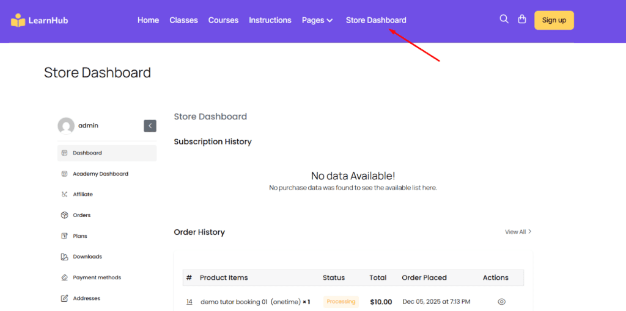Click the Orders box icon
Image resolution: width=626 pixels, height=311 pixels.
[64, 215]
